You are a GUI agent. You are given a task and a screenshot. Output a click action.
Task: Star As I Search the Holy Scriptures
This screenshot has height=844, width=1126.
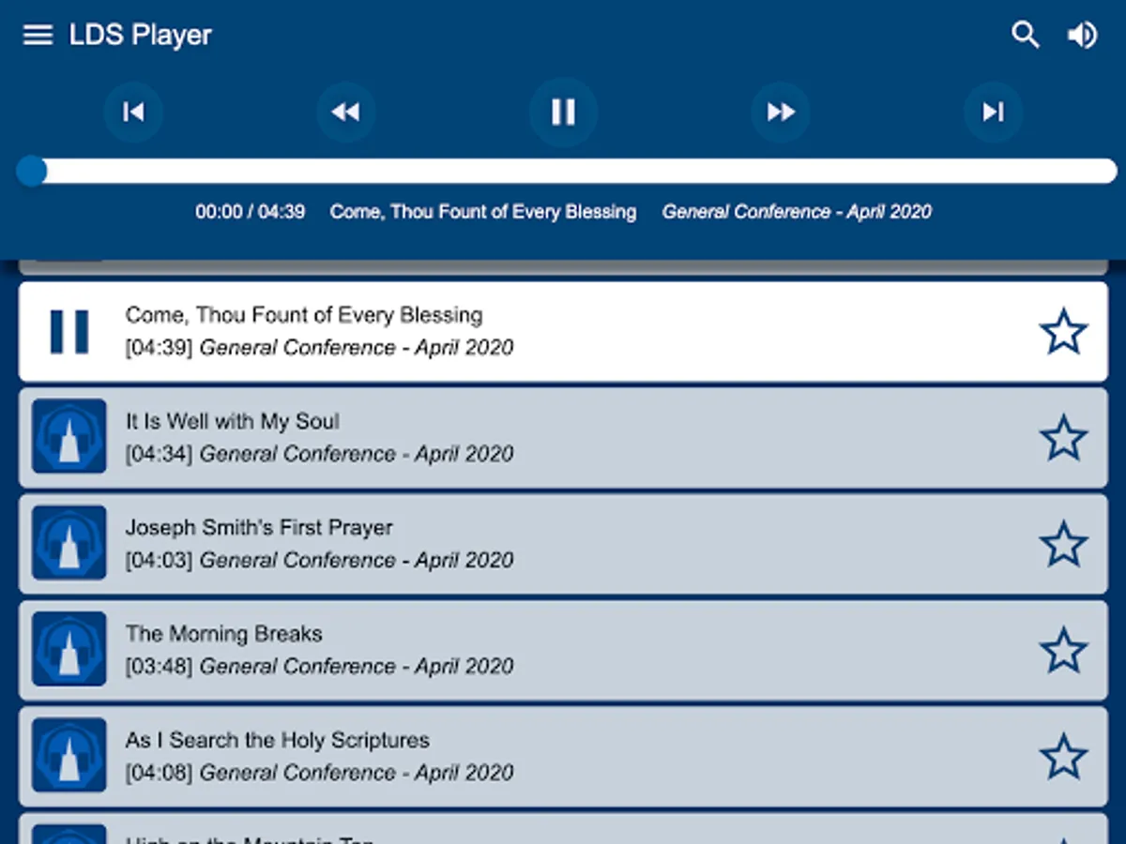[1063, 757]
